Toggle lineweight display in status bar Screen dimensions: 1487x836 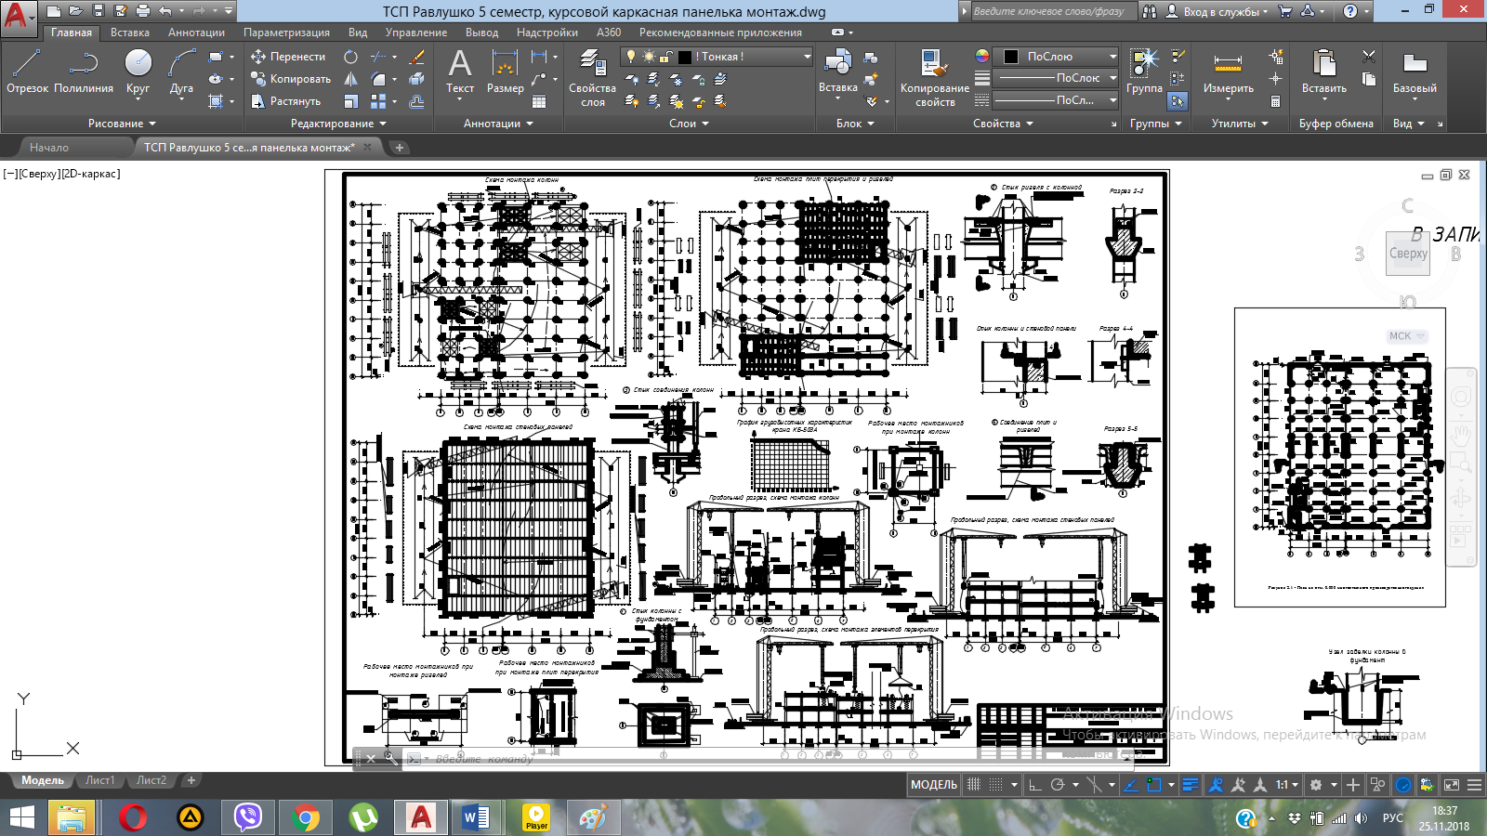tap(1190, 785)
